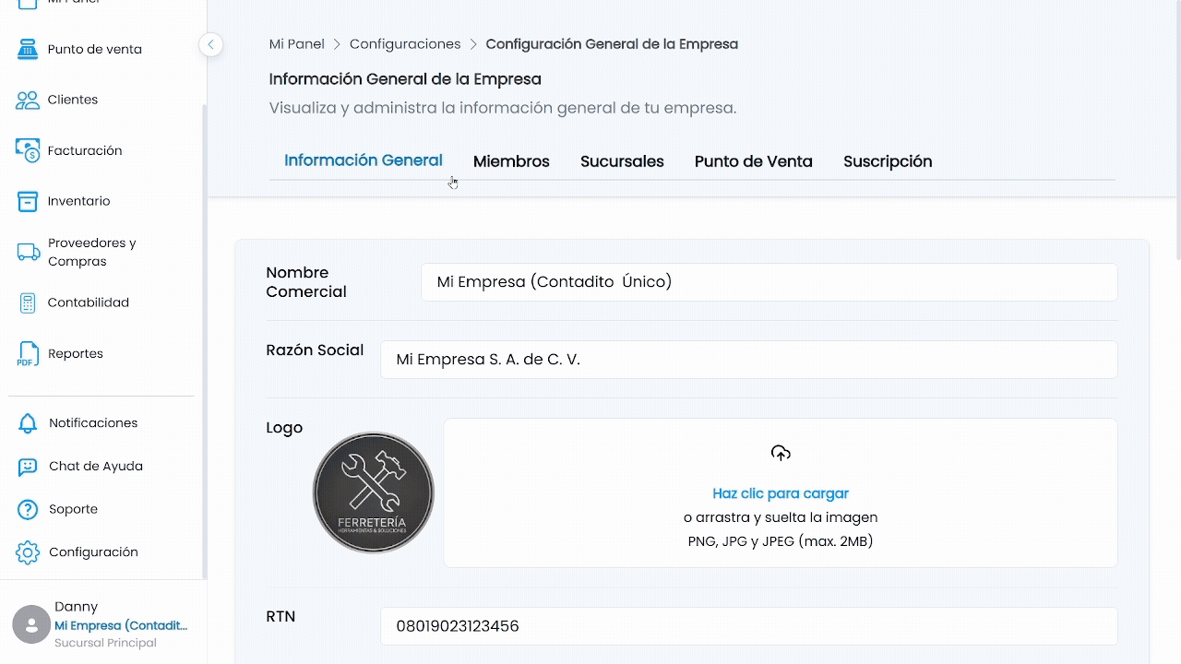Open Clientes in the sidebar
The width and height of the screenshot is (1181, 664).
[73, 100]
